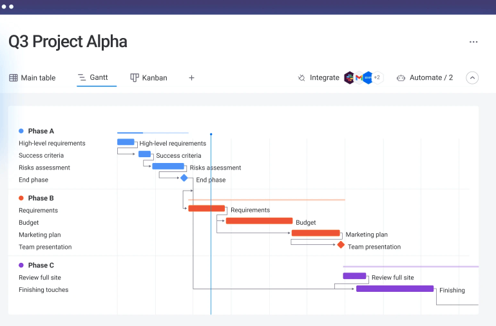
Task: Click the orange Phase B color dot
Action: (21, 198)
